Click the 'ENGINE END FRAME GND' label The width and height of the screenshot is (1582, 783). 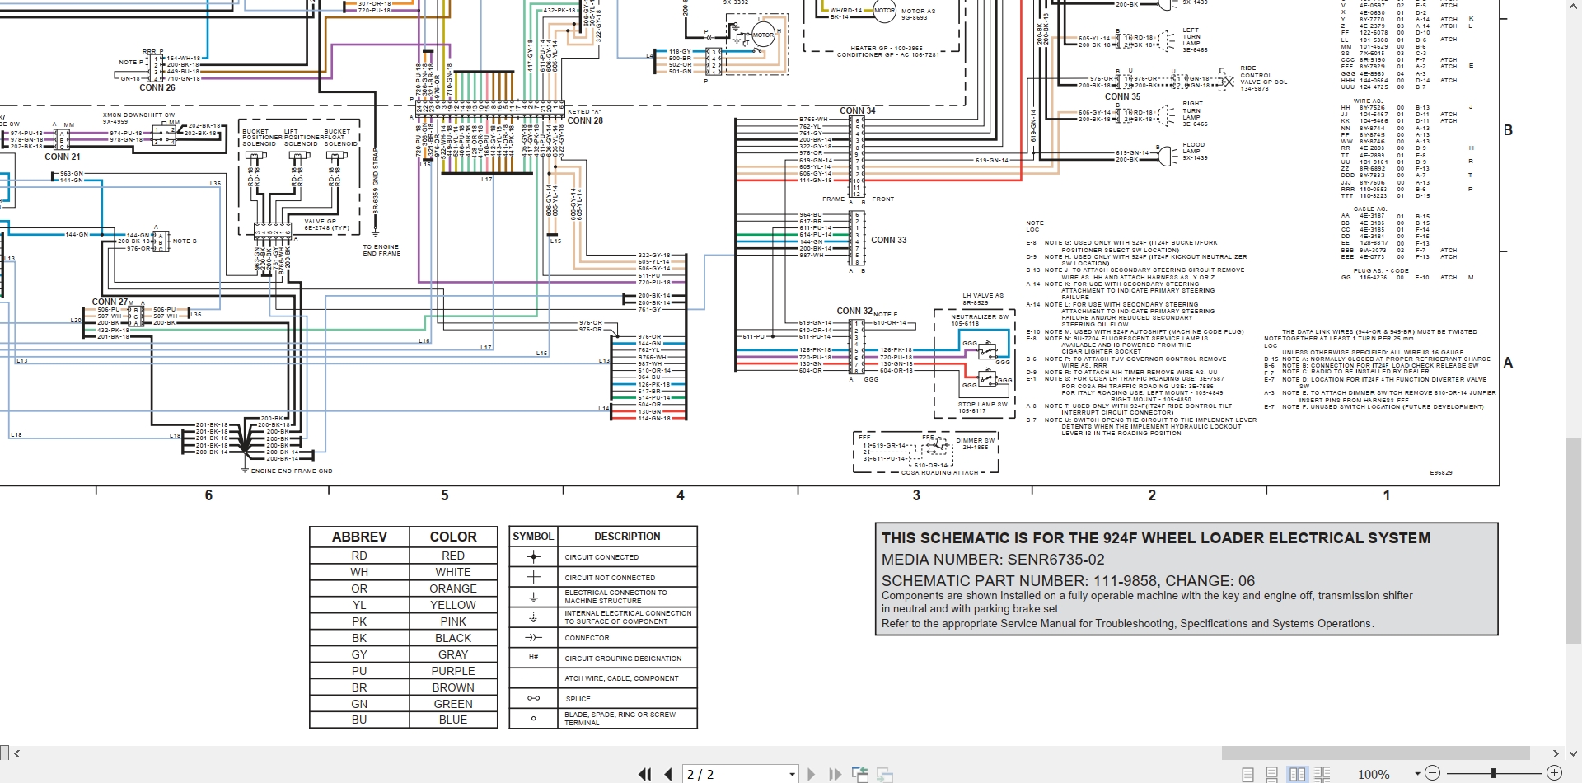(x=292, y=471)
